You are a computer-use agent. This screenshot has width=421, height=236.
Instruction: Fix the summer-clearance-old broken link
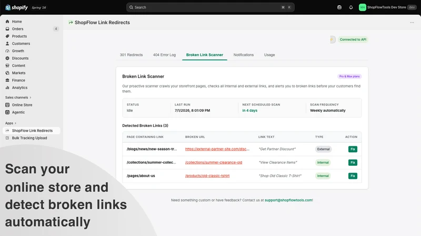click(x=353, y=163)
